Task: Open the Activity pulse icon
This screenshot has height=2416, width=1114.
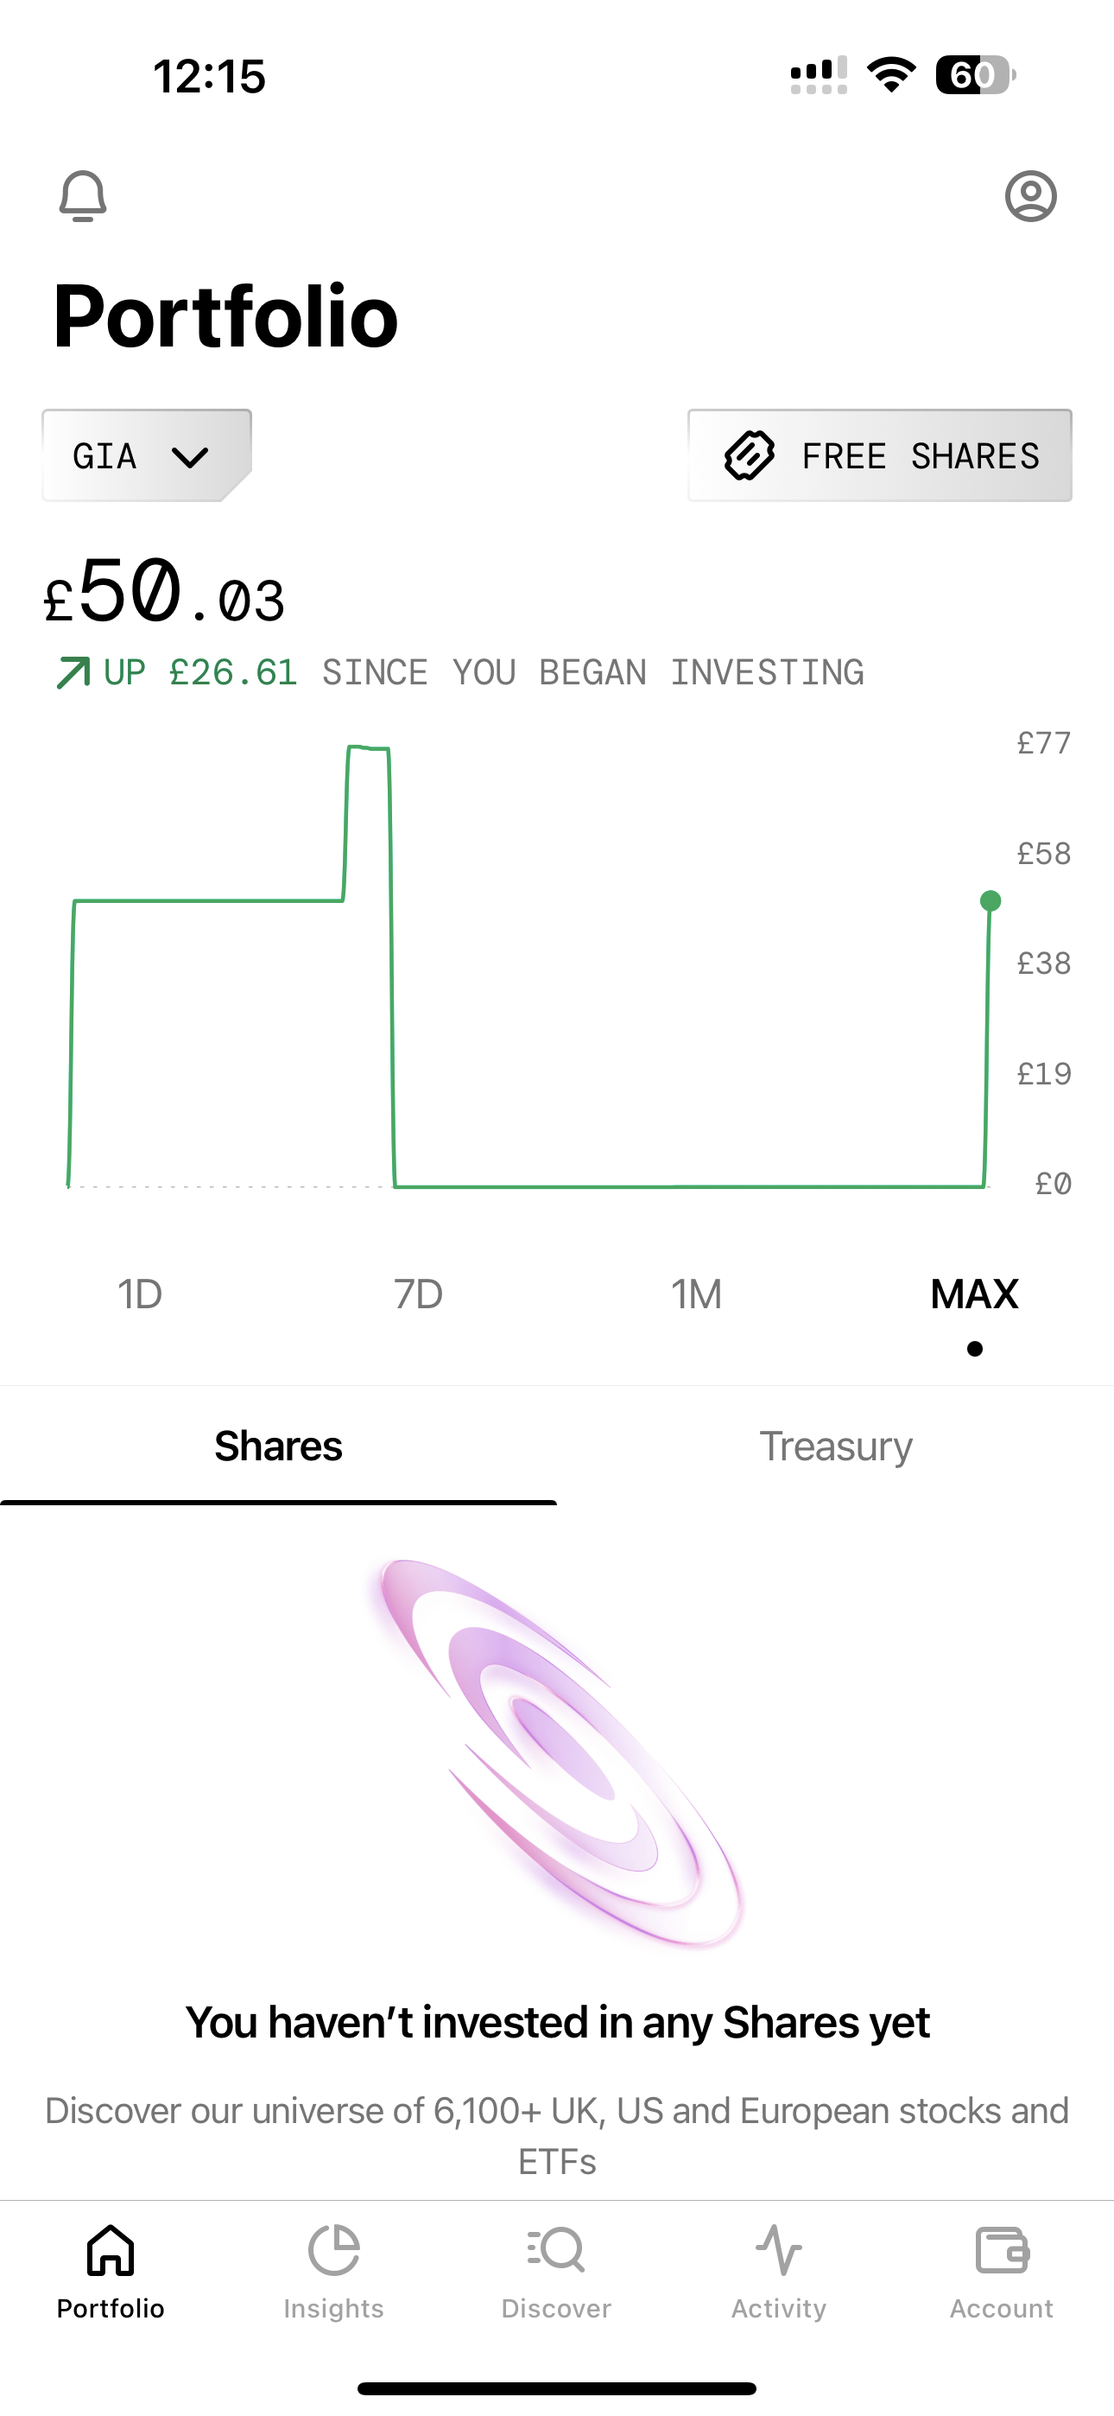Action: [x=778, y=2250]
